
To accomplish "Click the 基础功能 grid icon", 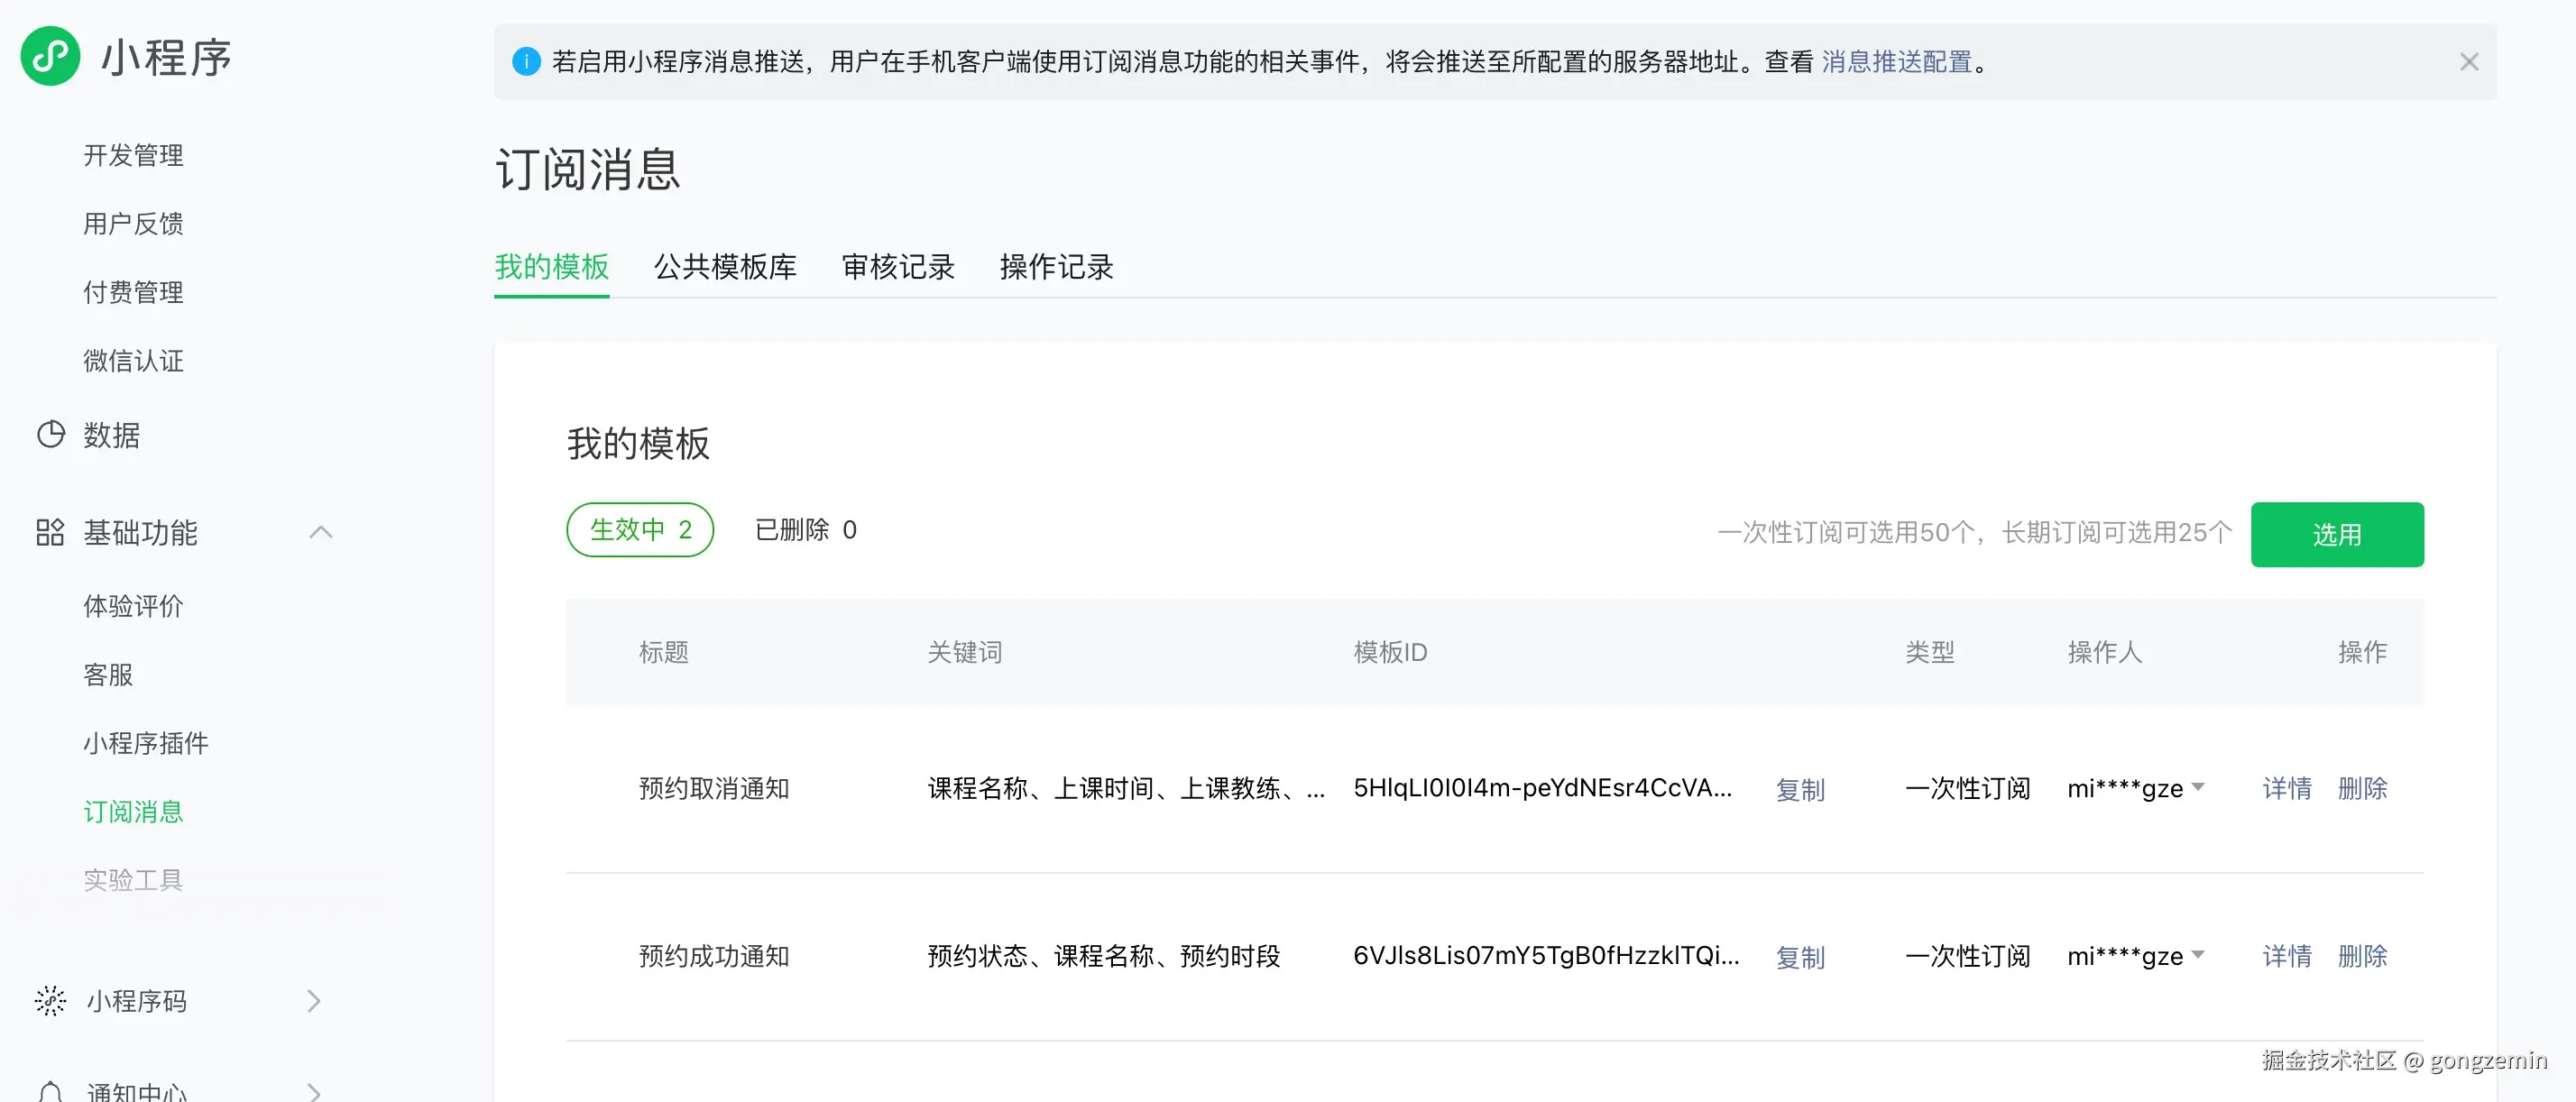I will click(x=50, y=532).
